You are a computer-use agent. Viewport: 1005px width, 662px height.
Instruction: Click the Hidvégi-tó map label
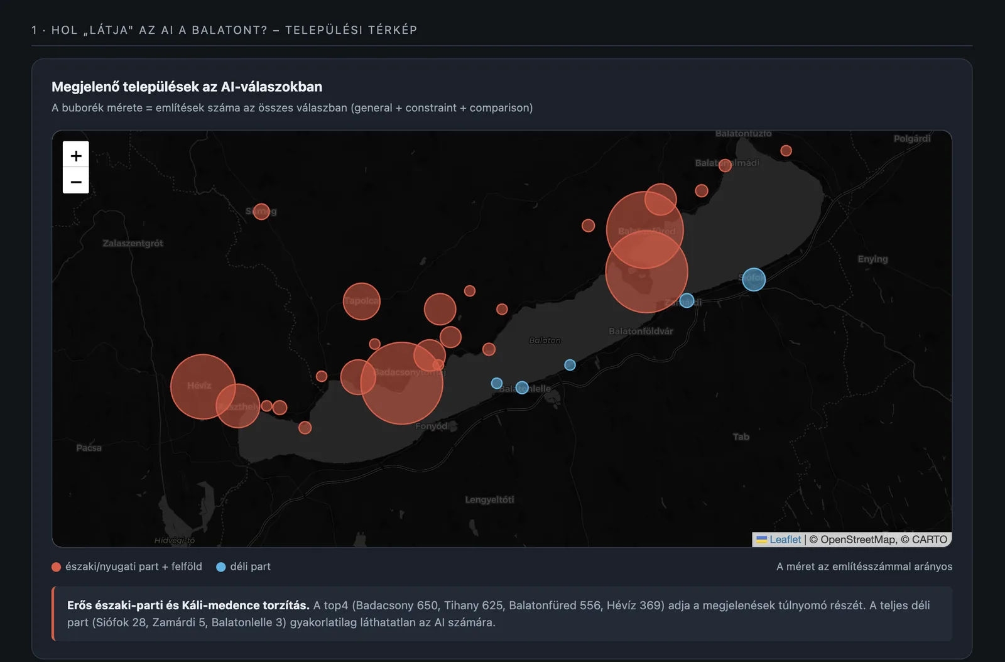pyautogui.click(x=175, y=540)
